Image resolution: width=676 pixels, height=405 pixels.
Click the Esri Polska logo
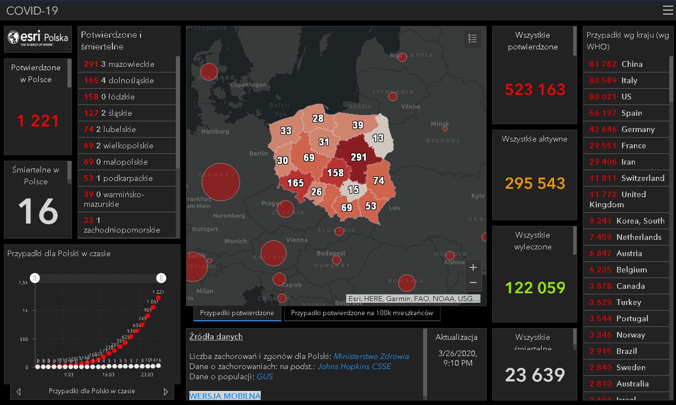(38, 38)
